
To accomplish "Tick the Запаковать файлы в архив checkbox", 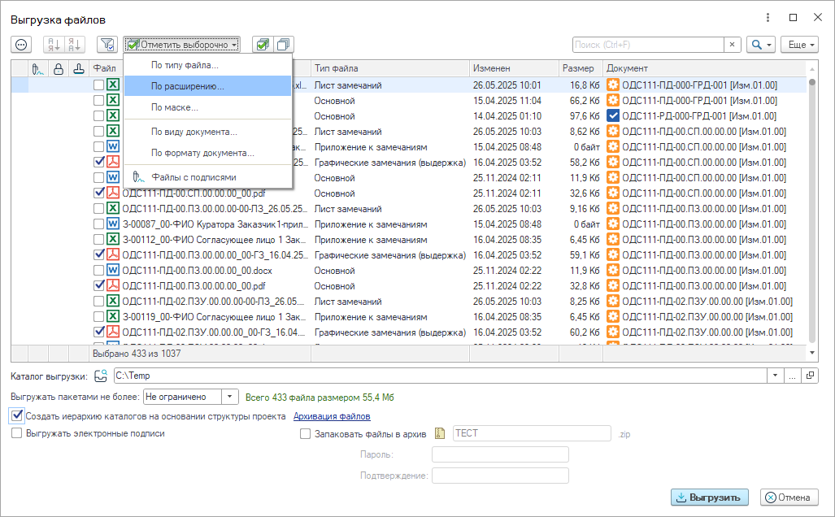I will click(306, 434).
